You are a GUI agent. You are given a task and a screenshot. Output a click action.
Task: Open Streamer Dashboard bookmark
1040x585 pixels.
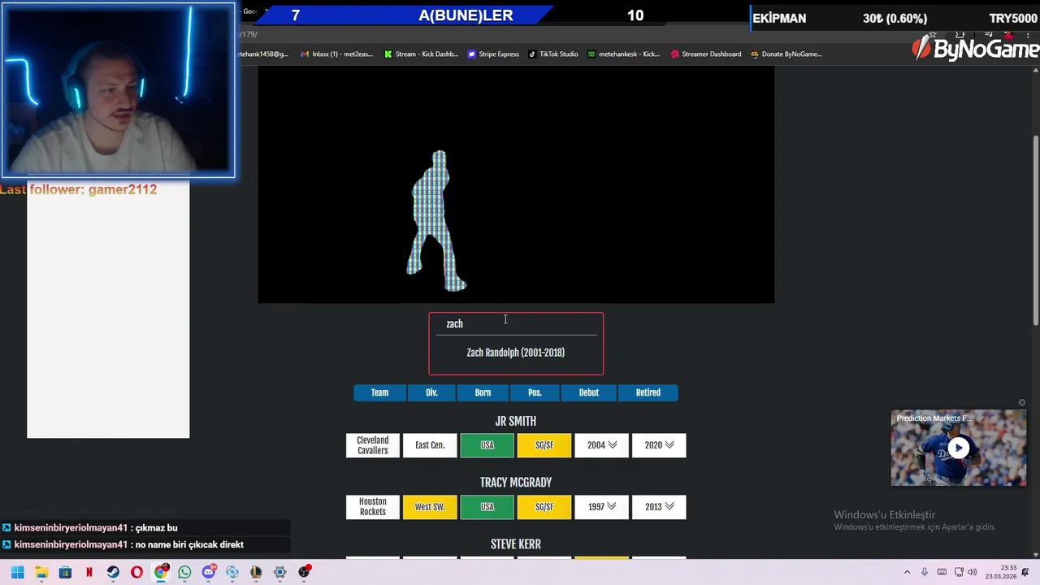click(x=706, y=54)
